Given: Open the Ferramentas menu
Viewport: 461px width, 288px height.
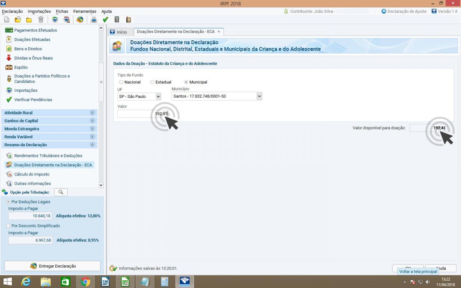Looking at the screenshot, I should 85,12.
